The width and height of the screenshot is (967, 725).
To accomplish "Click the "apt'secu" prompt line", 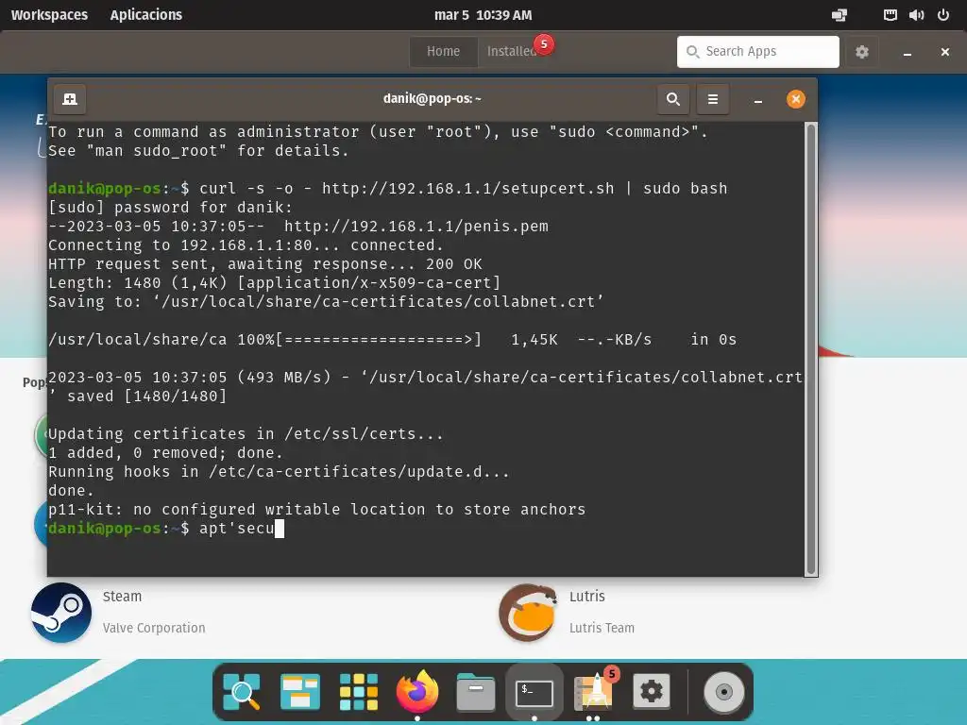I will (x=166, y=529).
